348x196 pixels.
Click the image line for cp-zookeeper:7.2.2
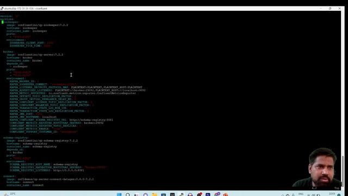[x=38, y=25]
